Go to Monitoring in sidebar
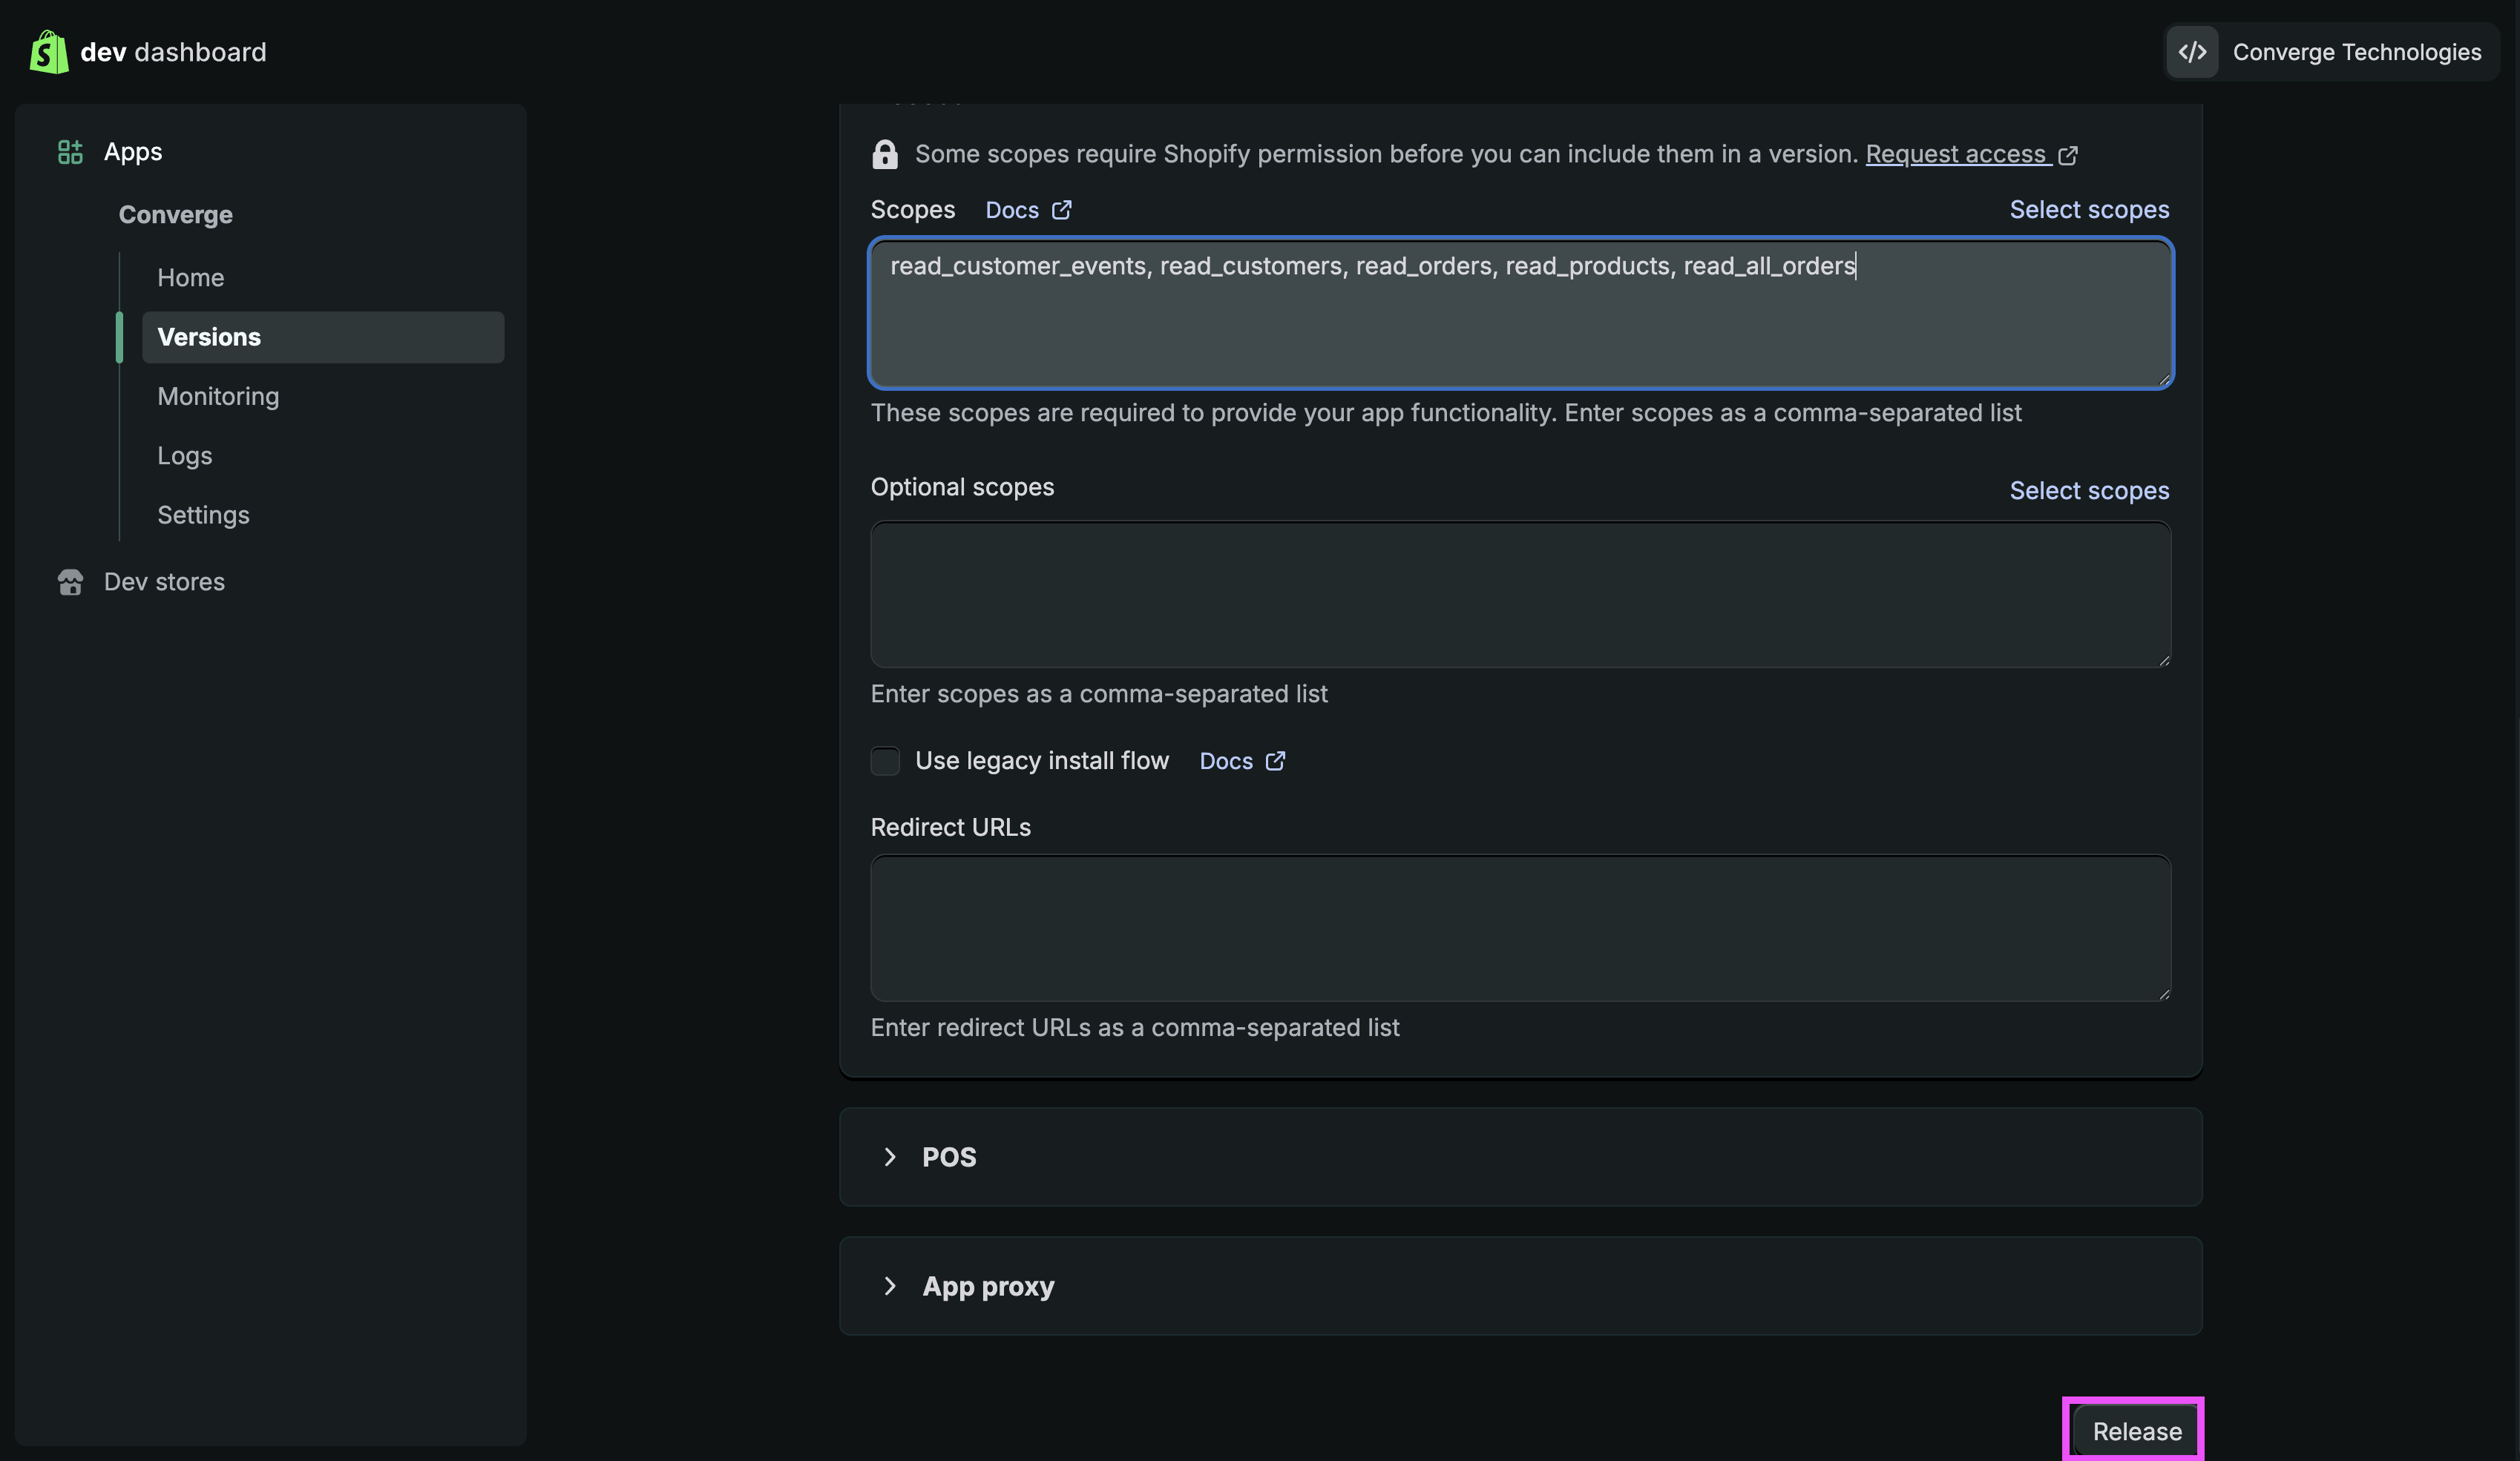The image size is (2520, 1461). pyautogui.click(x=218, y=397)
